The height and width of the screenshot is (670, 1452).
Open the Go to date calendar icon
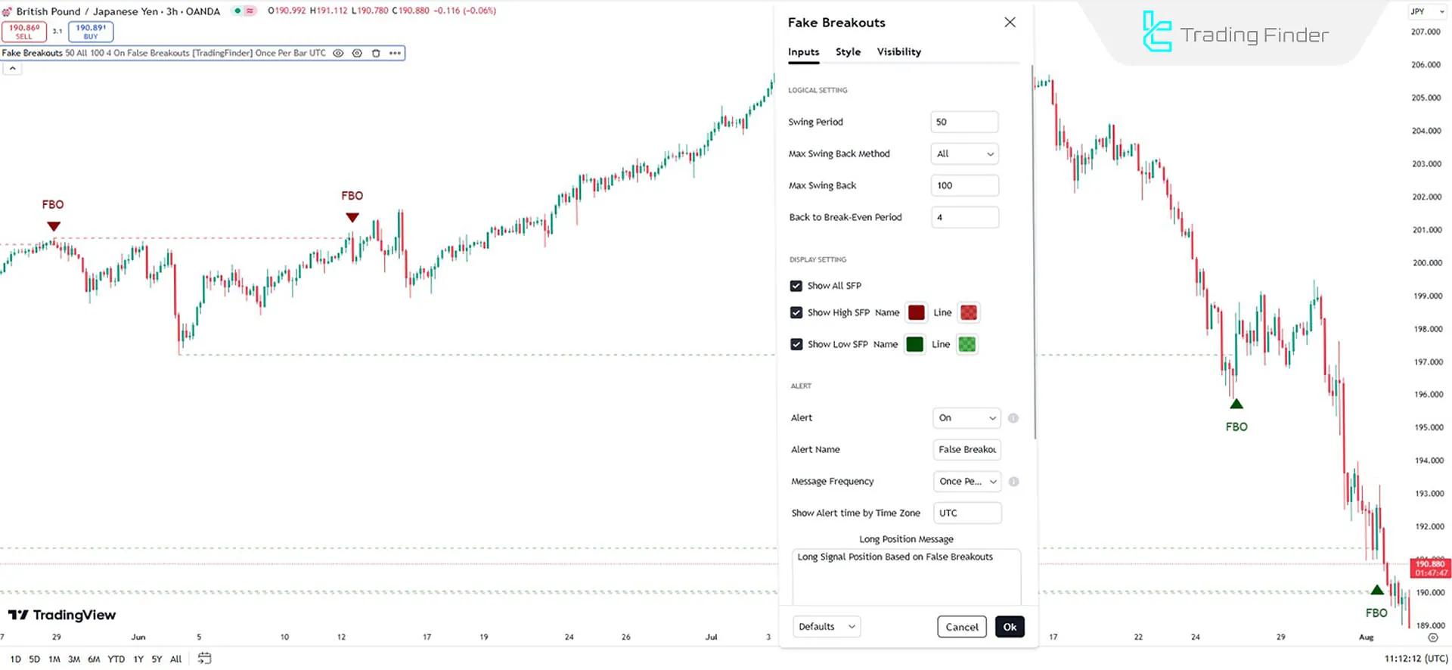pyautogui.click(x=204, y=659)
